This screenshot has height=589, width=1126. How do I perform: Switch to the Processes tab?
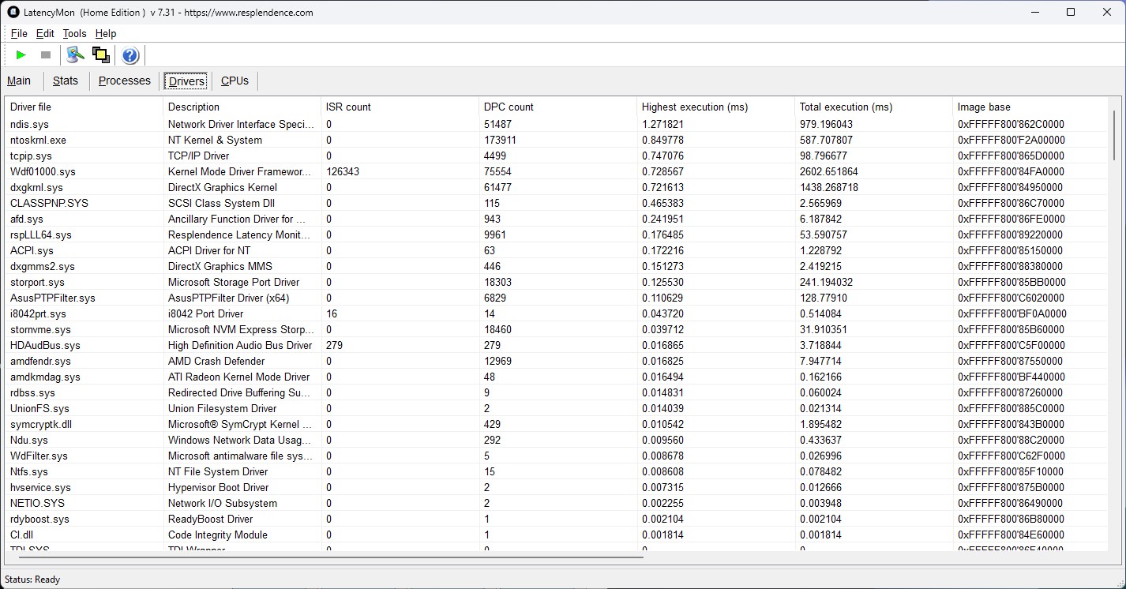click(124, 81)
